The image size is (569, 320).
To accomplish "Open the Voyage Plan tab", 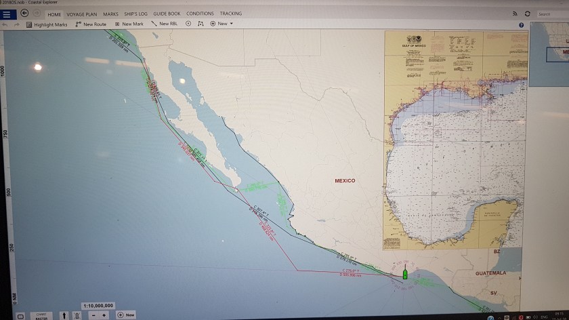I will 81,14.
